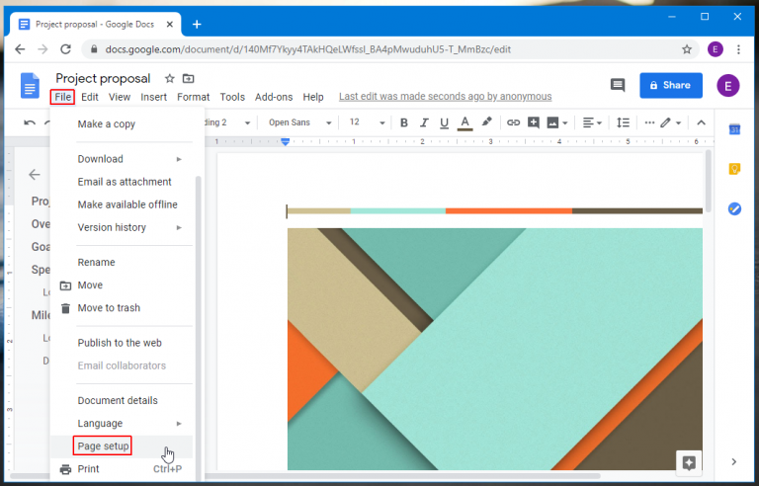Viewport: 759px width, 486px height.
Task: Star the Project proposal document
Action: (169, 78)
